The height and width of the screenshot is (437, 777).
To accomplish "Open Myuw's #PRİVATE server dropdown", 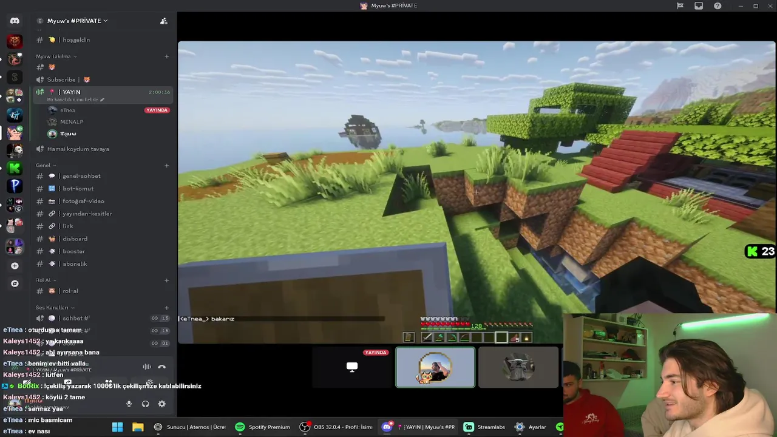I will coord(77,21).
